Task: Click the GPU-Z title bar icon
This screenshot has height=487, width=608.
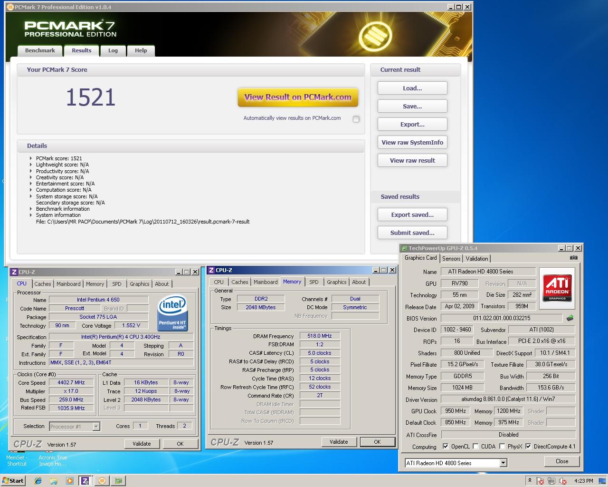Action: click(404, 248)
